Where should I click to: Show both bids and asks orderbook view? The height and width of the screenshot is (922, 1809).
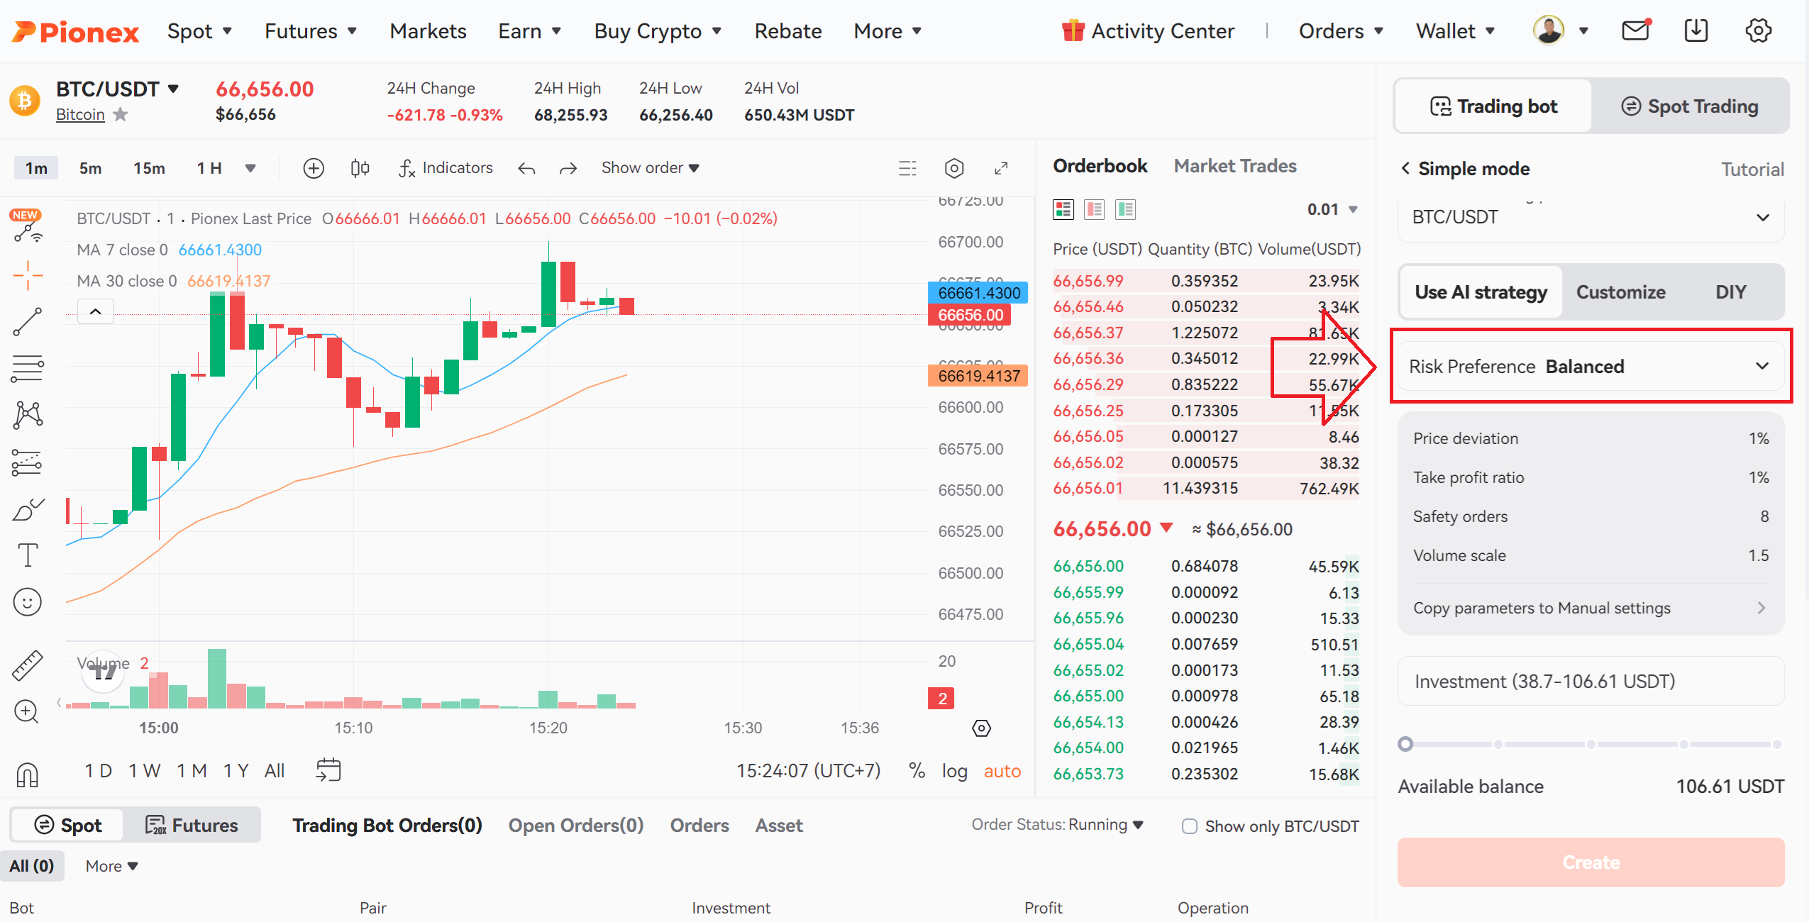pos(1063,209)
